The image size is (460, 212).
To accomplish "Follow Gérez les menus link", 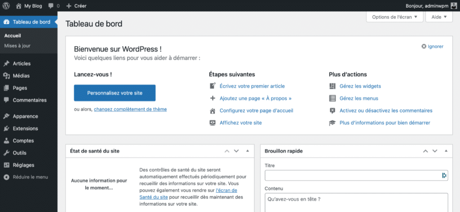I will coord(359,98).
